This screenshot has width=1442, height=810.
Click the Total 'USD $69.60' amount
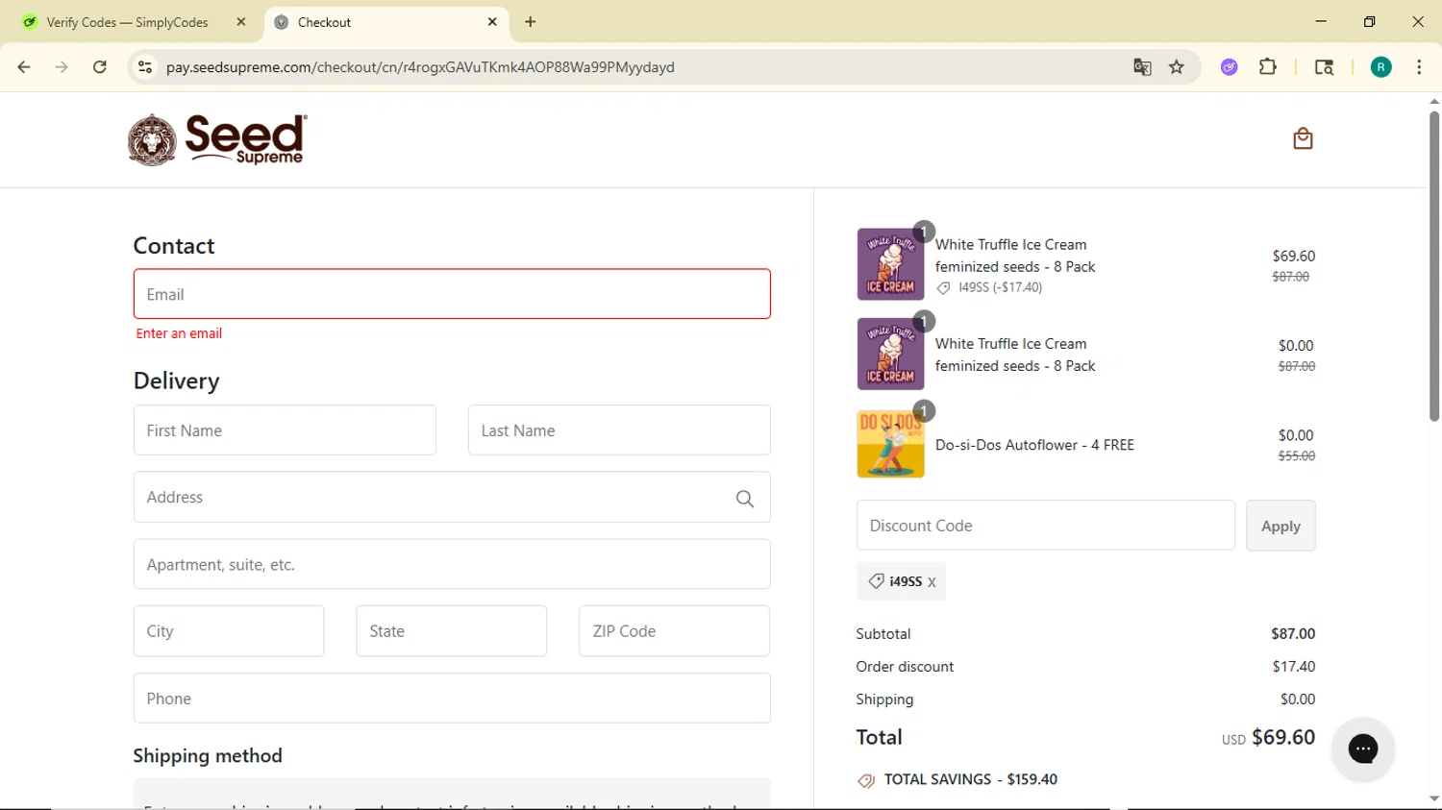click(1268, 737)
